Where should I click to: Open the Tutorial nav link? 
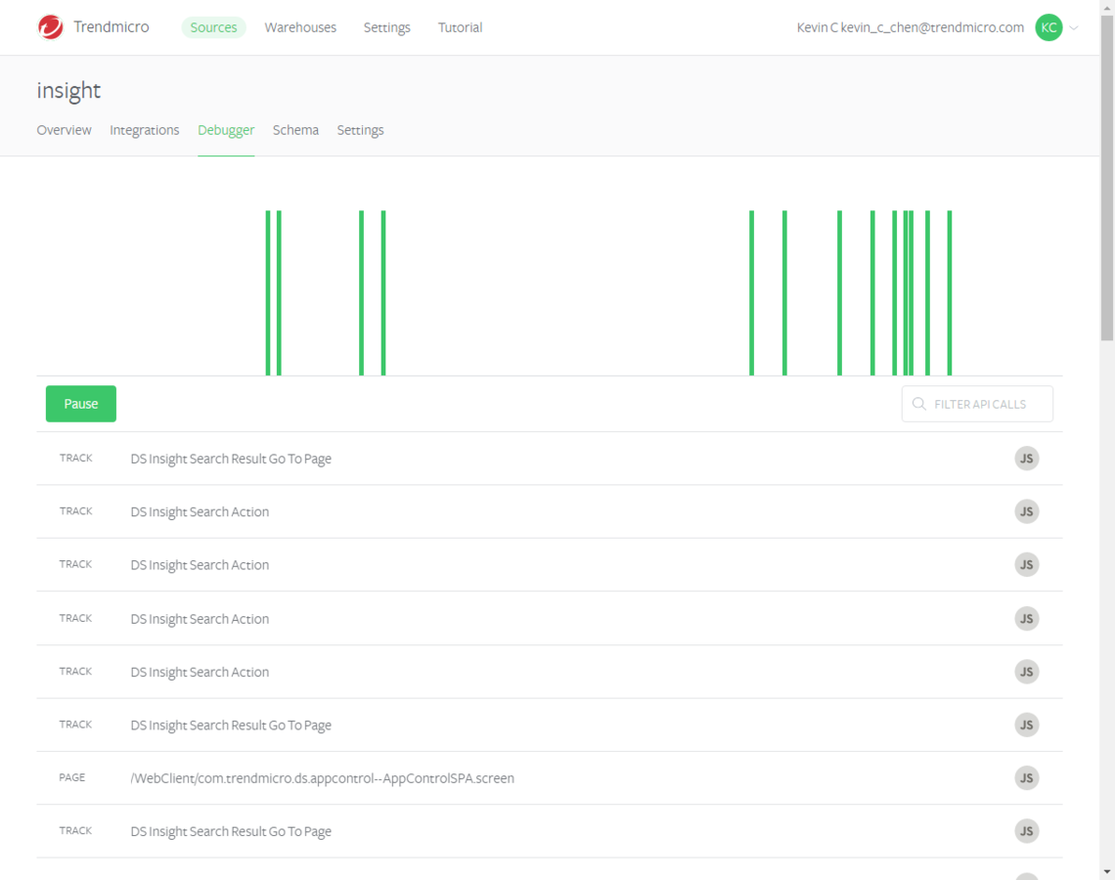coord(460,27)
